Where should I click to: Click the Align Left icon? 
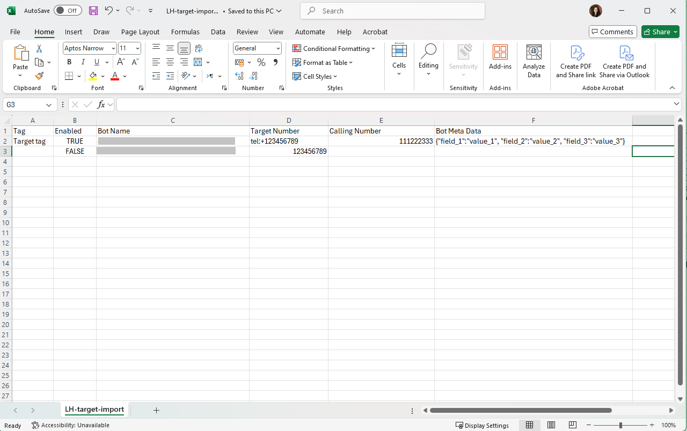point(156,62)
